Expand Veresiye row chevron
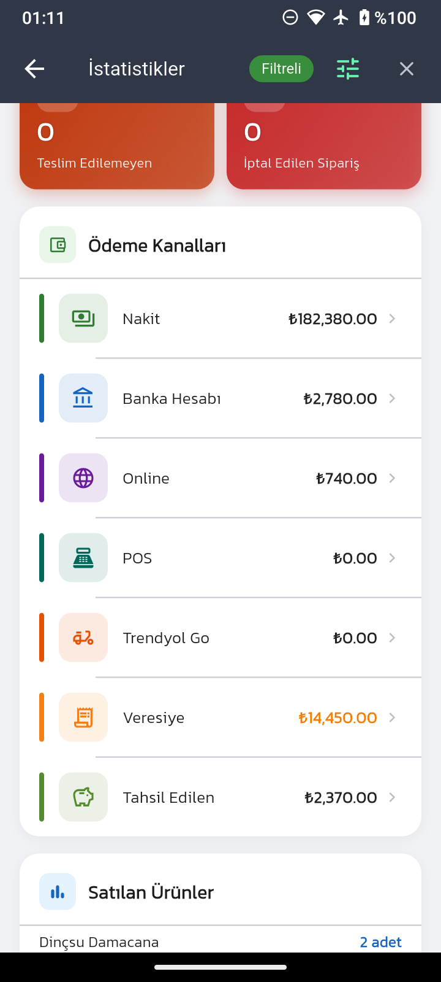Screen dimensions: 441x982 pos(393,717)
